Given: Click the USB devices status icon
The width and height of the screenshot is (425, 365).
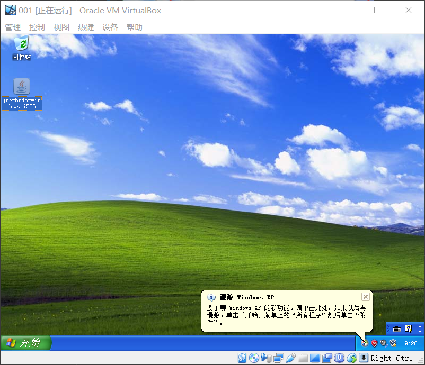Looking at the screenshot, I should pyautogui.click(x=290, y=358).
